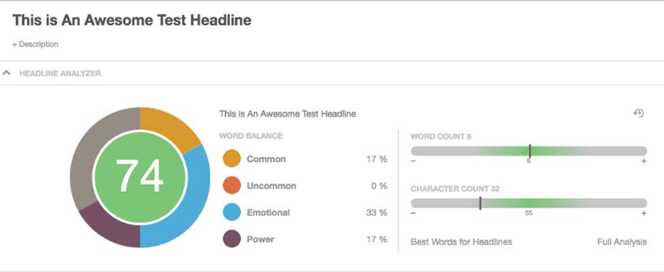
Task: Click the blue Emotional color swatch
Action: click(232, 212)
